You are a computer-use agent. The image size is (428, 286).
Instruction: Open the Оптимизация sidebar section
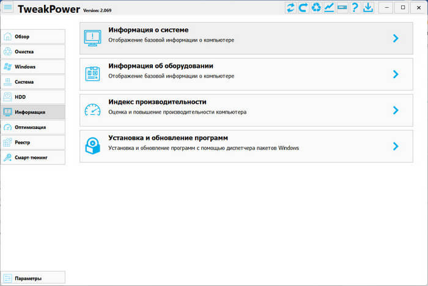[x=32, y=127]
